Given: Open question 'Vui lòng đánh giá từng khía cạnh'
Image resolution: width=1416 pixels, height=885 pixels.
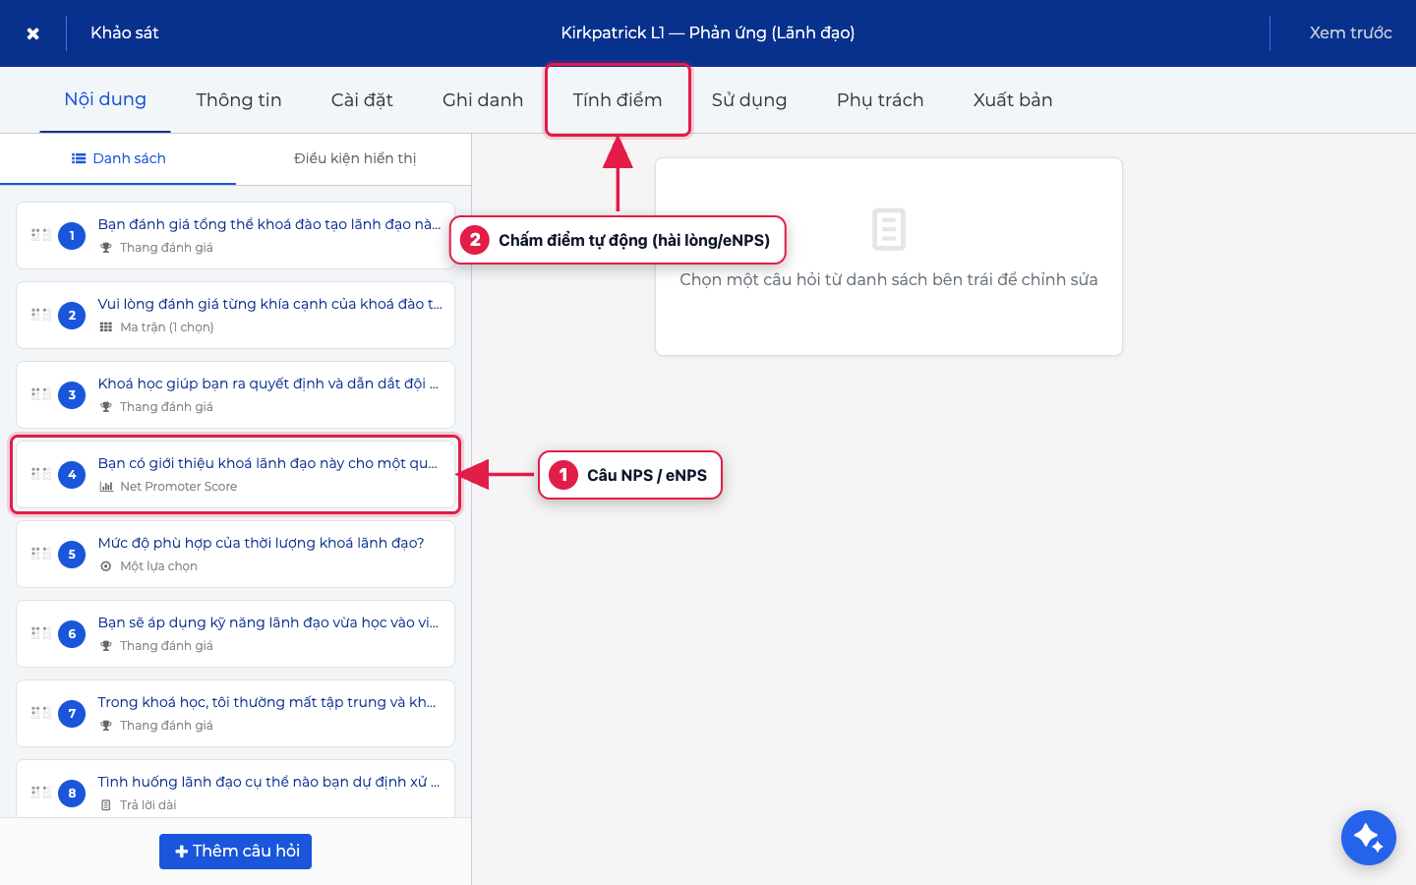Looking at the screenshot, I should point(235,316).
